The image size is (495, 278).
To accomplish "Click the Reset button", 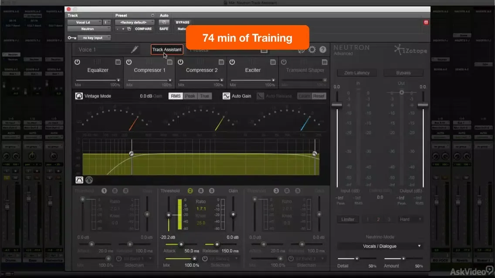I will [x=319, y=96].
